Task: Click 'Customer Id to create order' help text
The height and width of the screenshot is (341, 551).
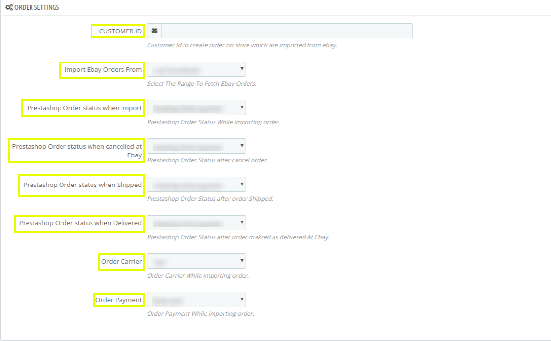Action: tap(242, 45)
